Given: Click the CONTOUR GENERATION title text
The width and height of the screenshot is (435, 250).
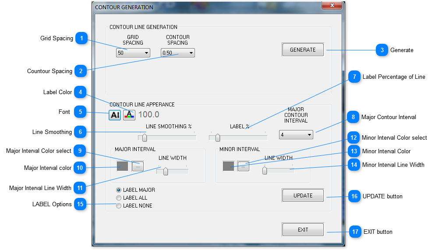Looking at the screenshot, I should [124, 7].
